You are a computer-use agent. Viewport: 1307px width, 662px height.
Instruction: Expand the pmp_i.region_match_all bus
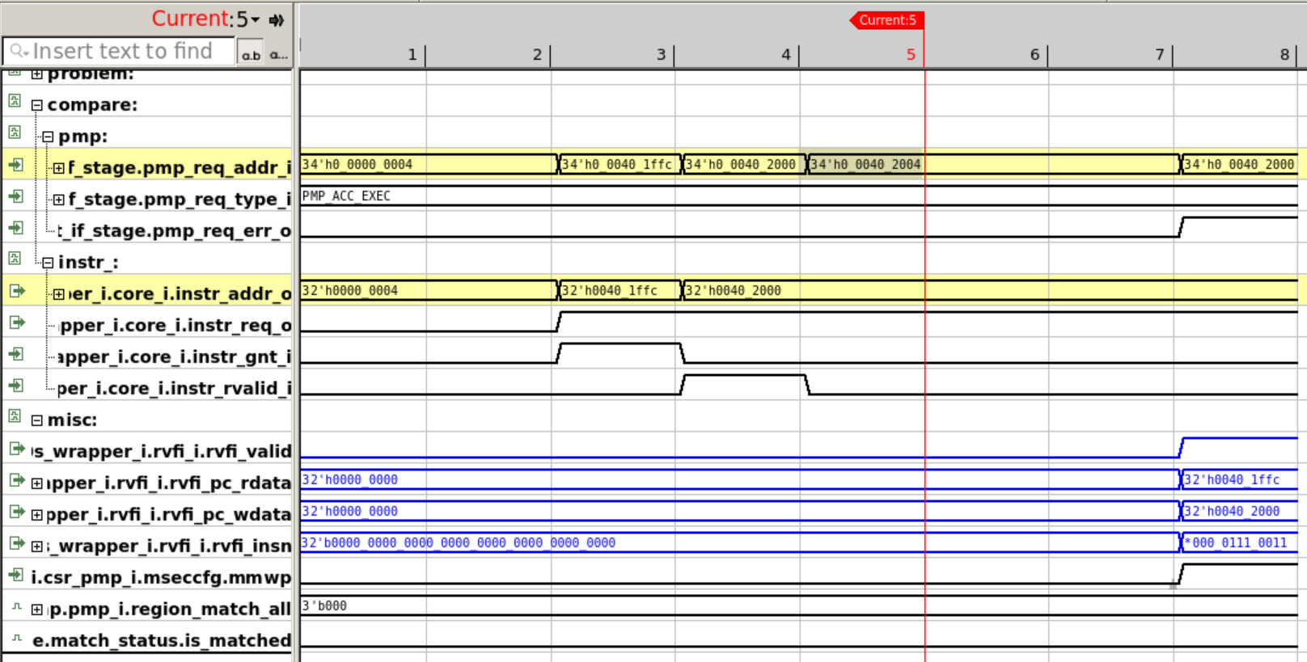tap(36, 609)
